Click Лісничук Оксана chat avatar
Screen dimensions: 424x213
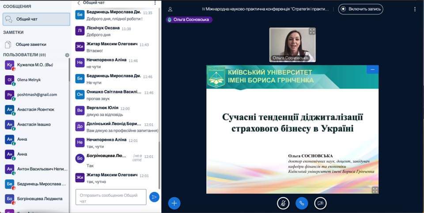80,31
